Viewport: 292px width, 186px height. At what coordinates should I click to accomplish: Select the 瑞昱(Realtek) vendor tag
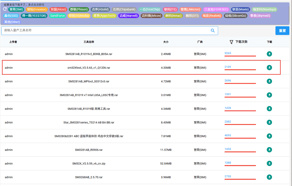pyautogui.click(x=212, y=16)
